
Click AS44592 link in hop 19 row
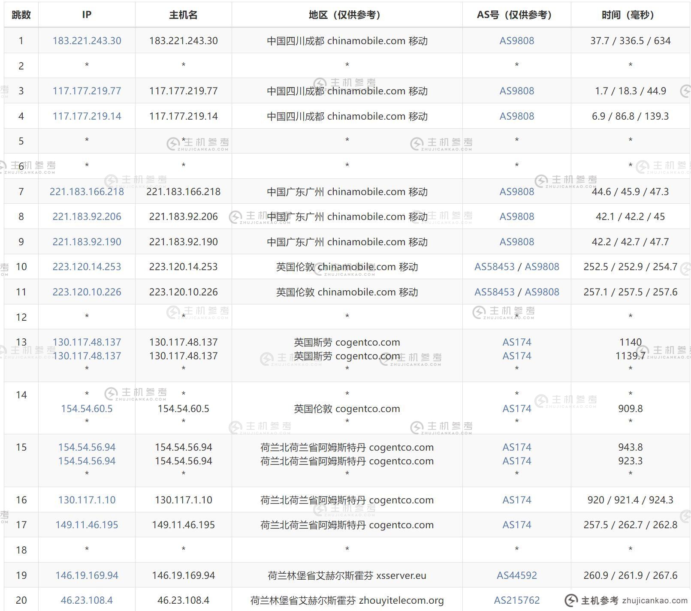pos(517,575)
